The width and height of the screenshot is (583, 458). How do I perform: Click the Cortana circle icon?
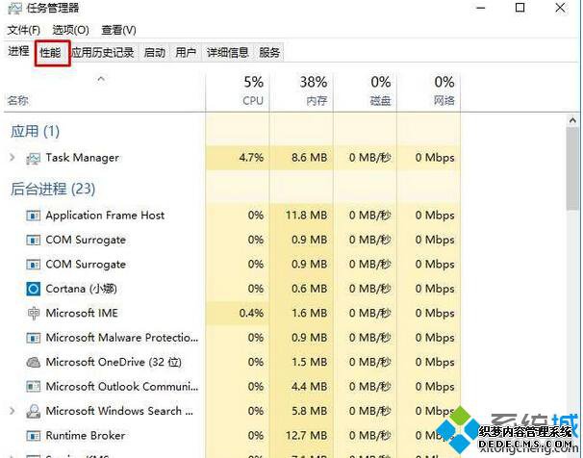click(33, 289)
